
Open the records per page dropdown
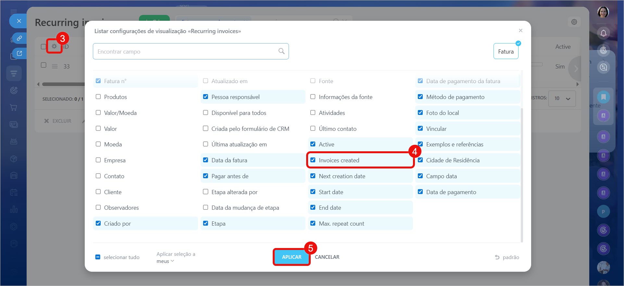coord(562,98)
